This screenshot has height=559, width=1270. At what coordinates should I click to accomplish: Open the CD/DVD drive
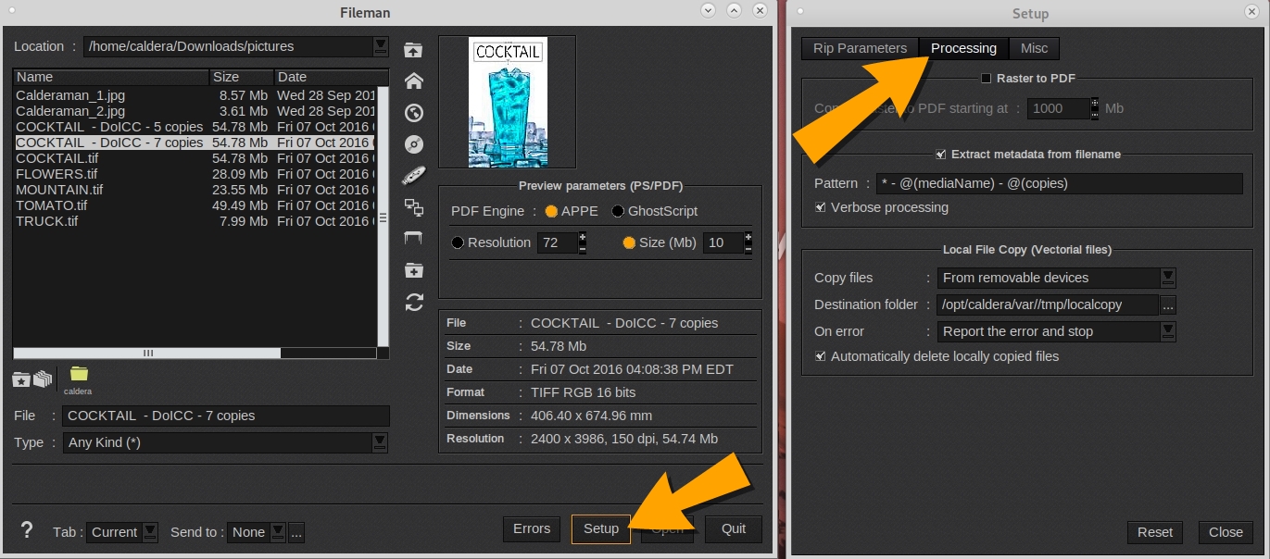pyautogui.click(x=414, y=143)
